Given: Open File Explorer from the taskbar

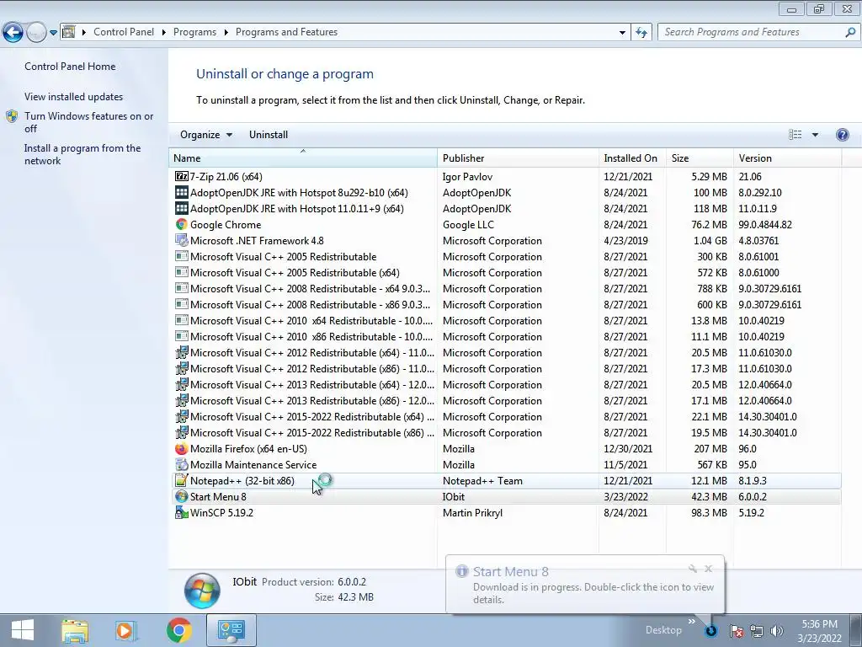Looking at the screenshot, I should 75,630.
